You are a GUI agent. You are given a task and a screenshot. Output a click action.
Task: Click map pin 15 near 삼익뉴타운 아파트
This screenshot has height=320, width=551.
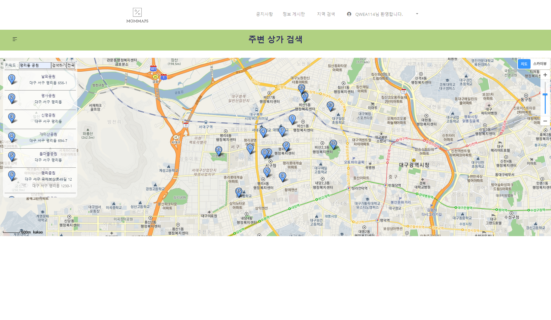(239, 191)
